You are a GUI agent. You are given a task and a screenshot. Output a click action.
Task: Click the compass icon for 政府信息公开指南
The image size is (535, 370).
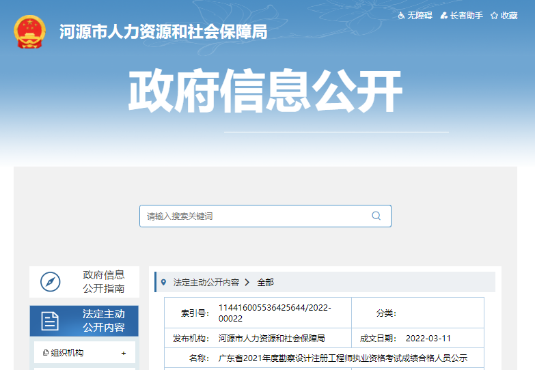click(x=50, y=282)
